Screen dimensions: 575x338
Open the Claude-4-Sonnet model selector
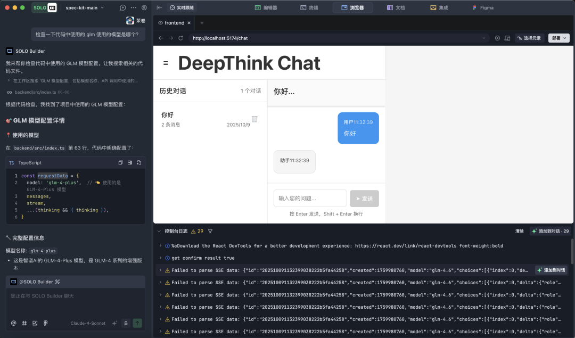[x=88, y=323]
